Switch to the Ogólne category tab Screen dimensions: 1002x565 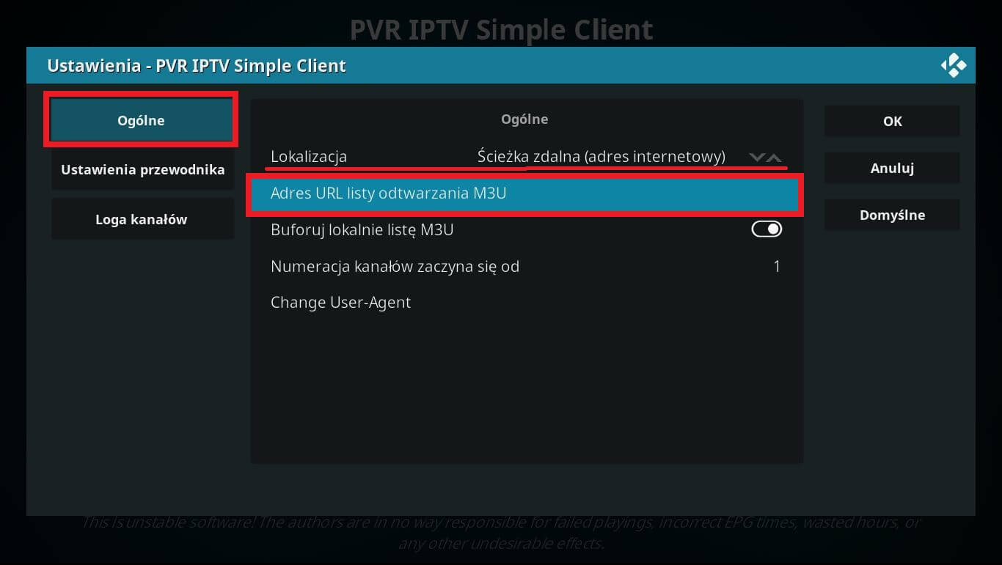pos(141,120)
